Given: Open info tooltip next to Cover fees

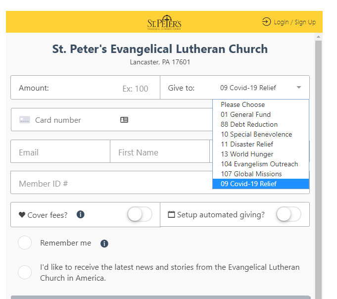Looking at the screenshot, I should coord(80,214).
